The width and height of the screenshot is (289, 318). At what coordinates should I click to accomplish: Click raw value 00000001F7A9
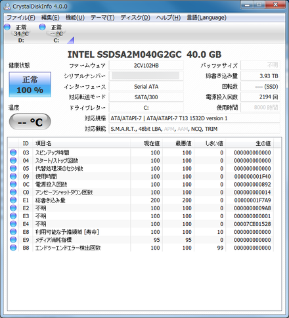coord(252,200)
